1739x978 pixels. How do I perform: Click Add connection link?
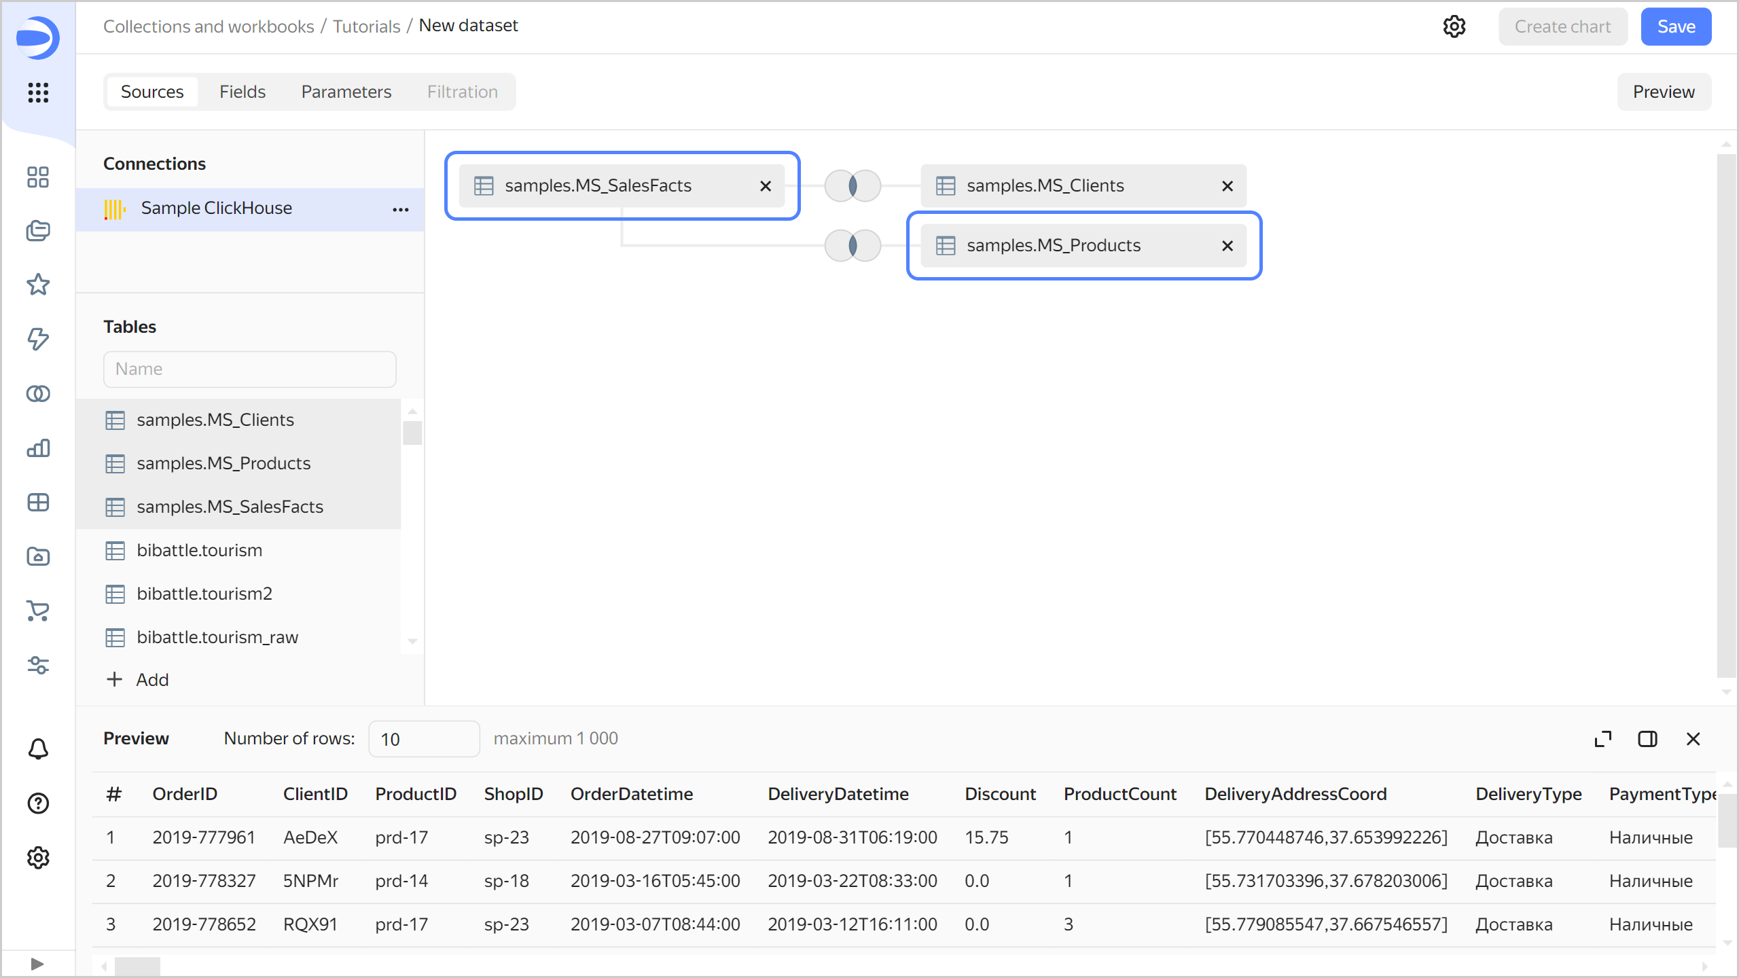point(138,679)
